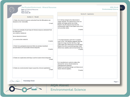Click the 'Total marks: 30' line
The height and width of the screenshot is (97, 130).
point(26,13)
